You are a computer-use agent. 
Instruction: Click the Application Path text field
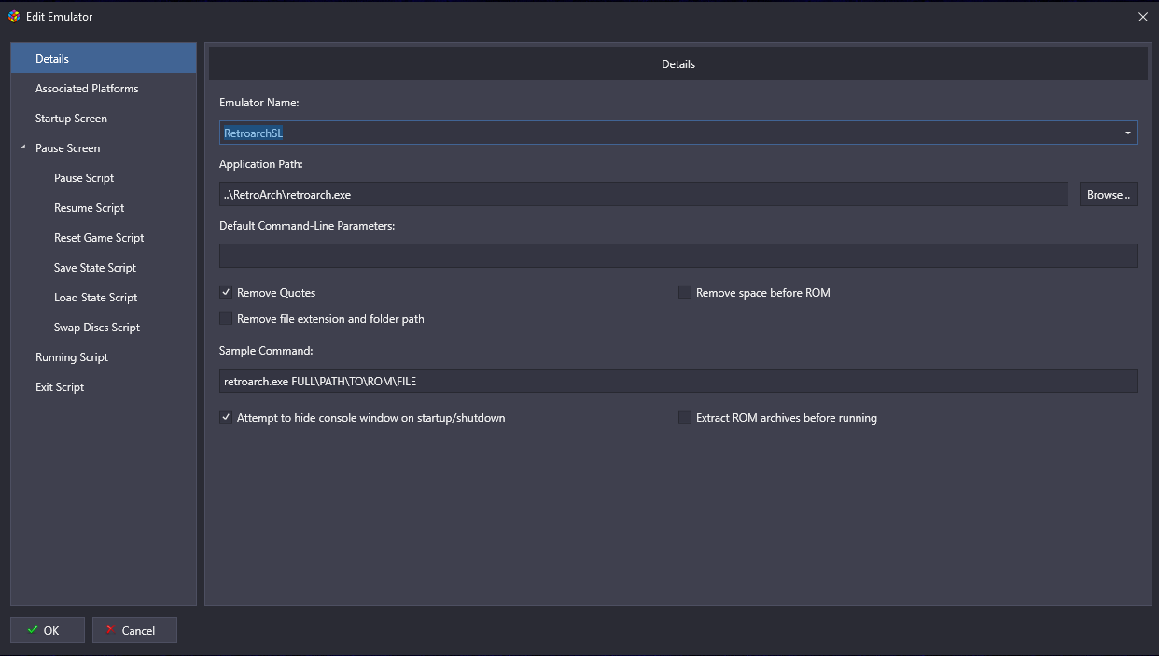point(644,194)
